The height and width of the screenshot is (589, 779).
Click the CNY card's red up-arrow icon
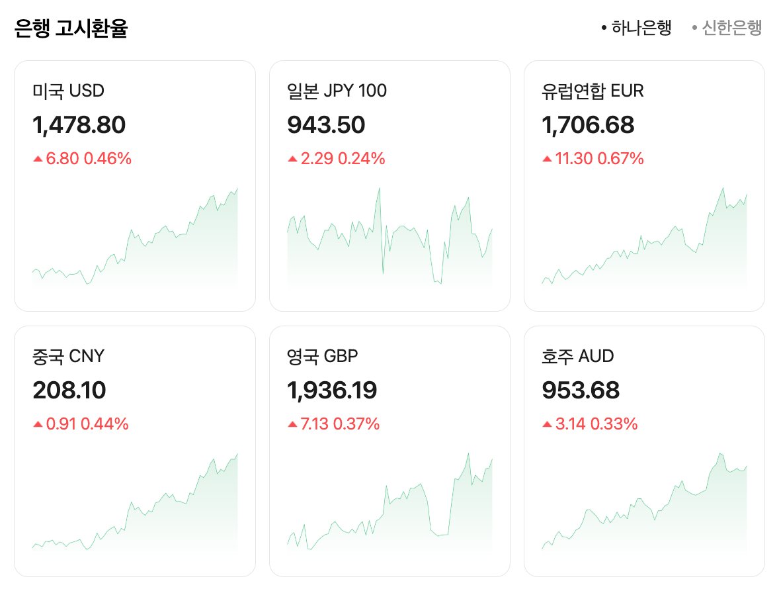pos(38,424)
